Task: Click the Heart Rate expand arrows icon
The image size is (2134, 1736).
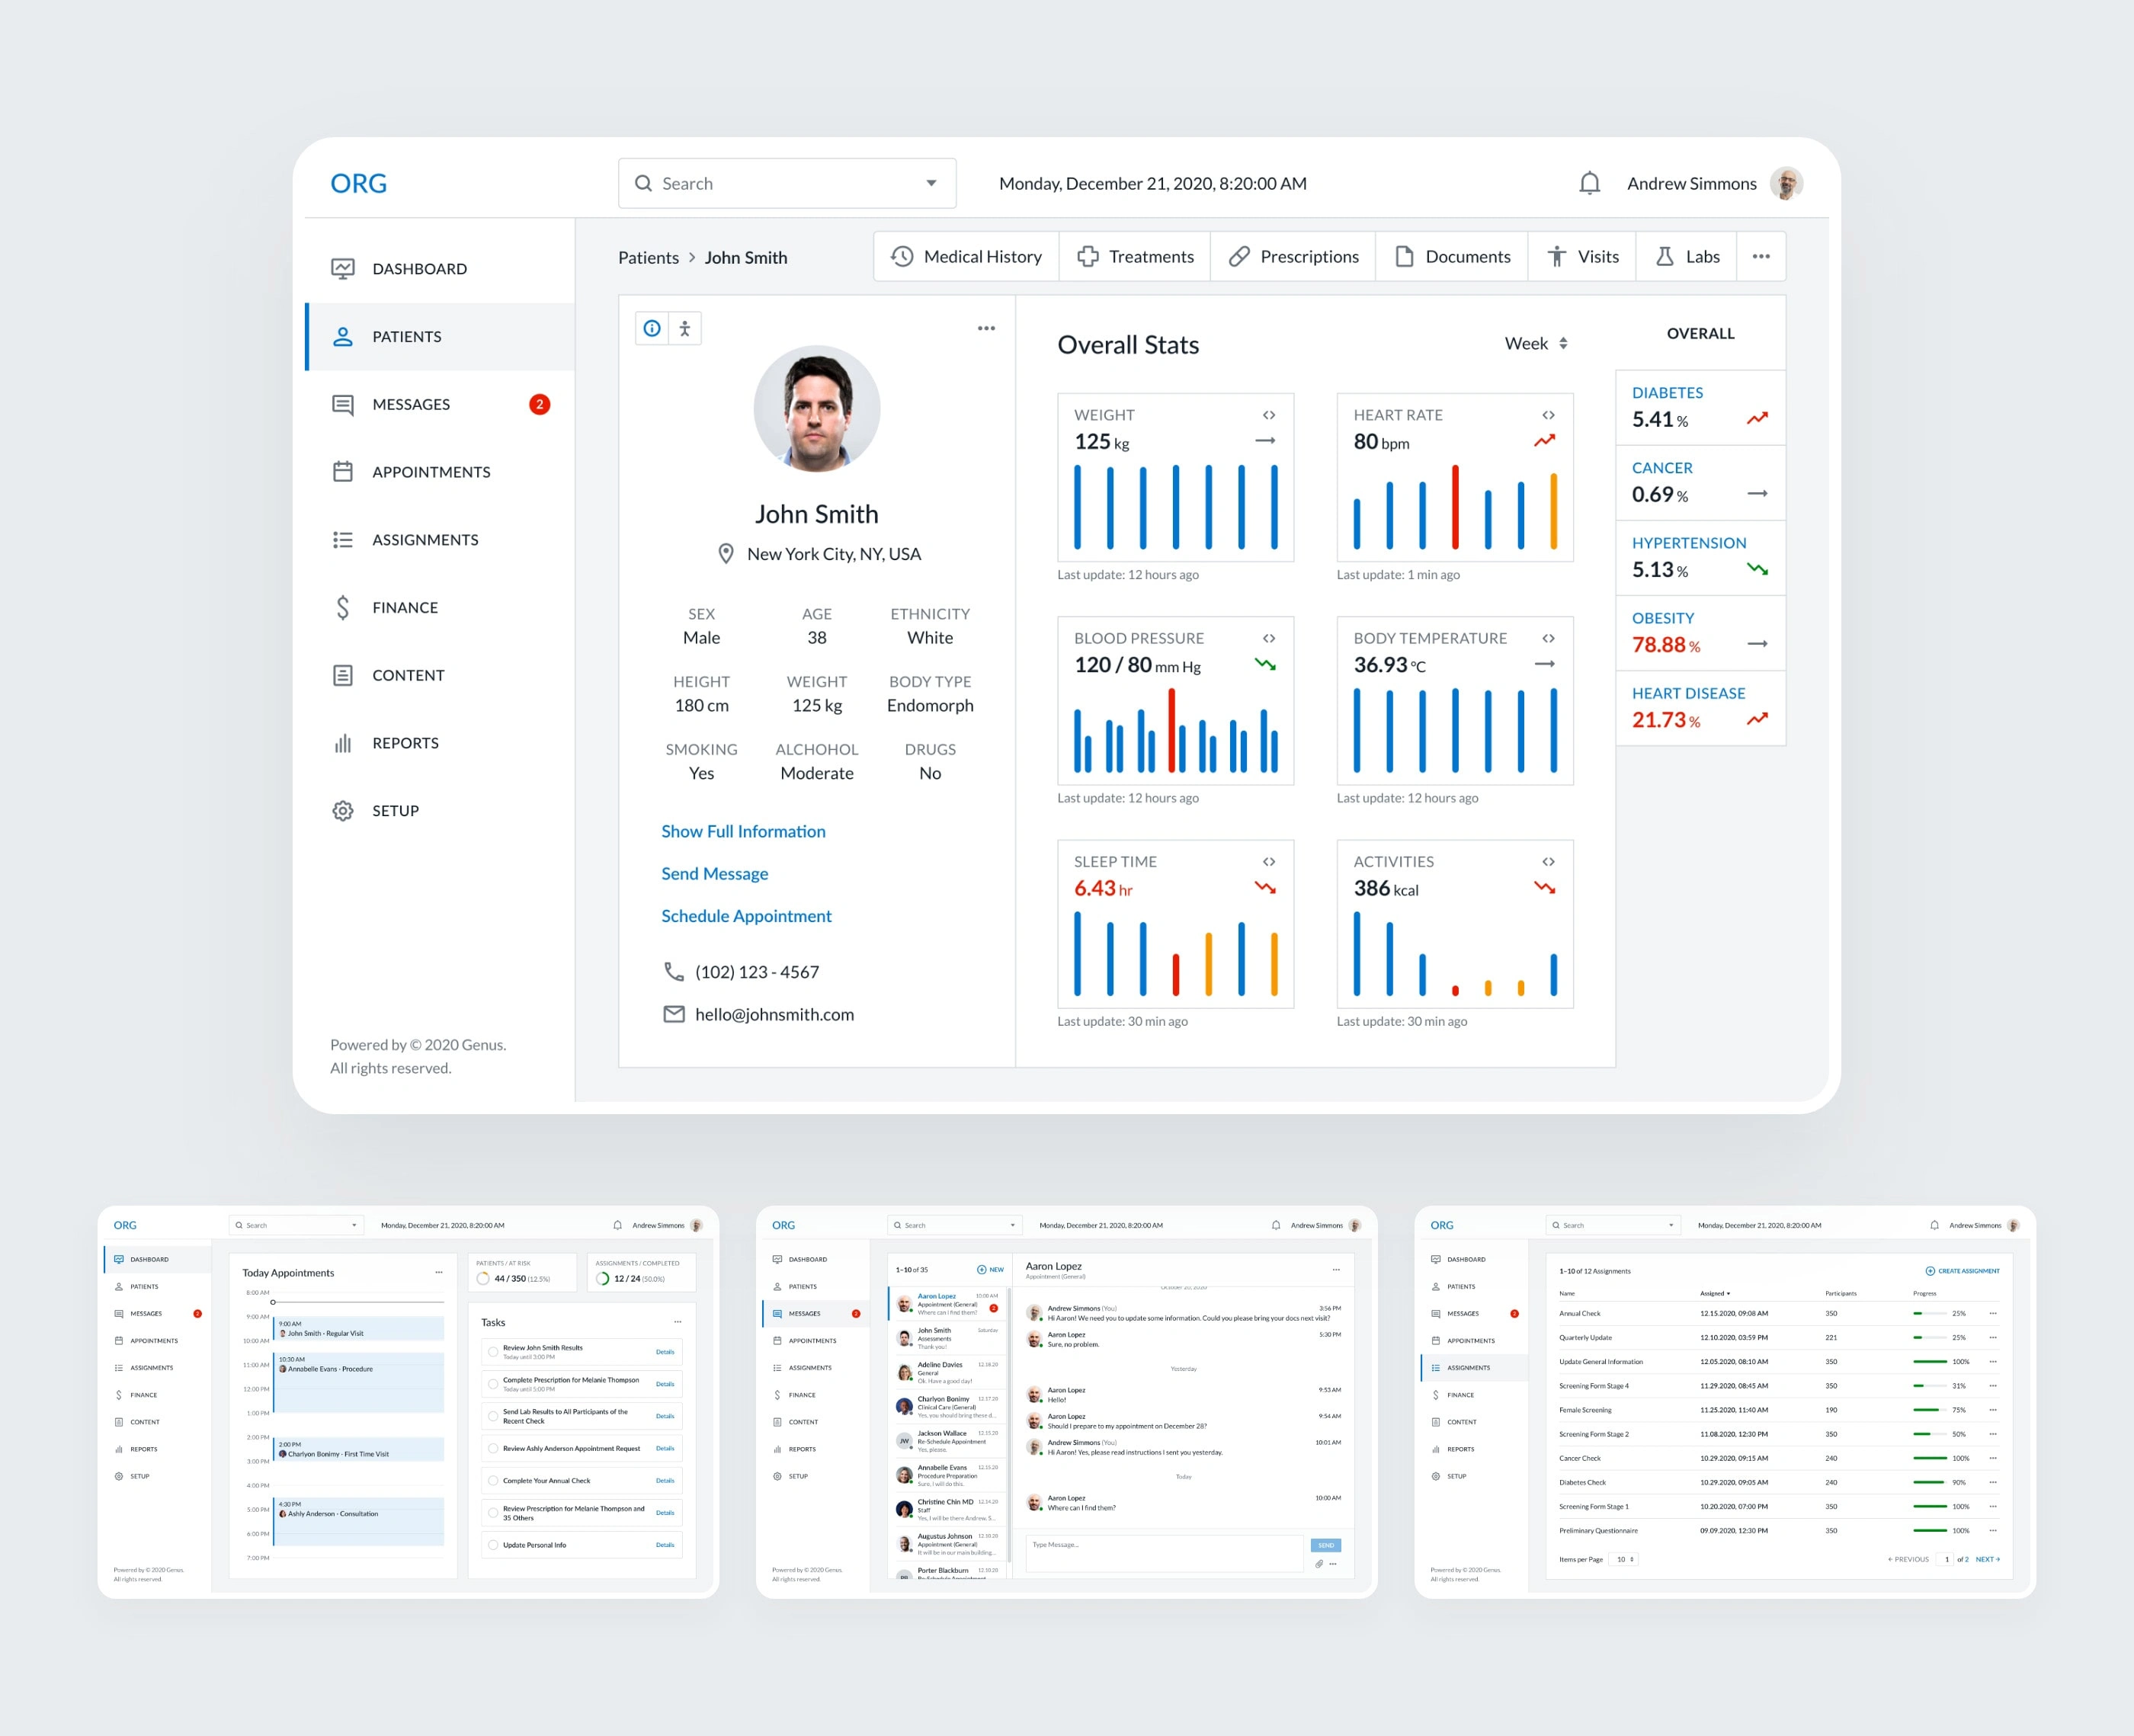Action: 1547,415
